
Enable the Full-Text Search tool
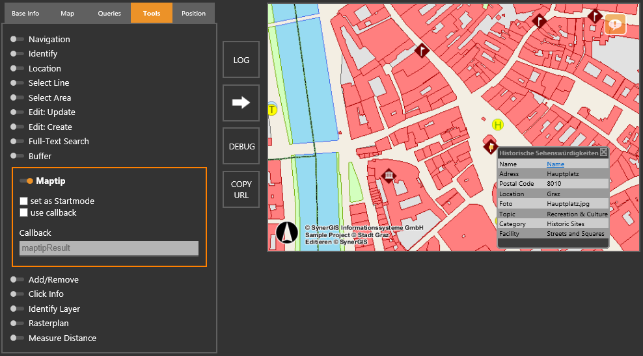point(17,141)
